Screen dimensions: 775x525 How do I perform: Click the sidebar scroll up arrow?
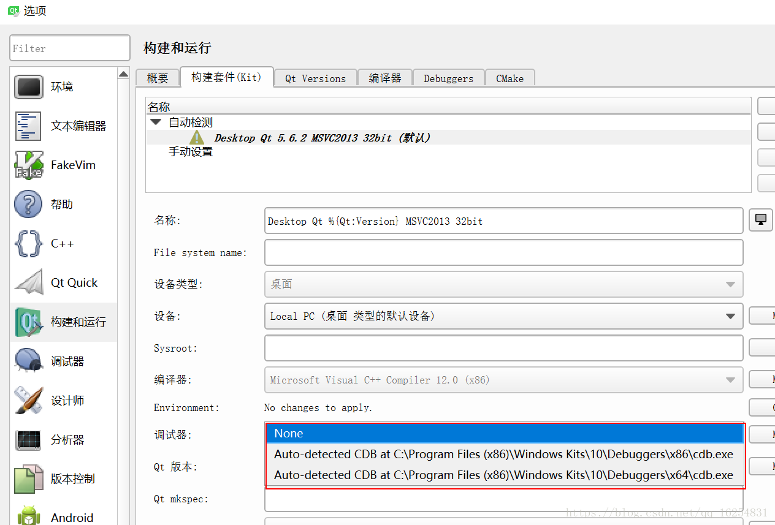(123, 74)
